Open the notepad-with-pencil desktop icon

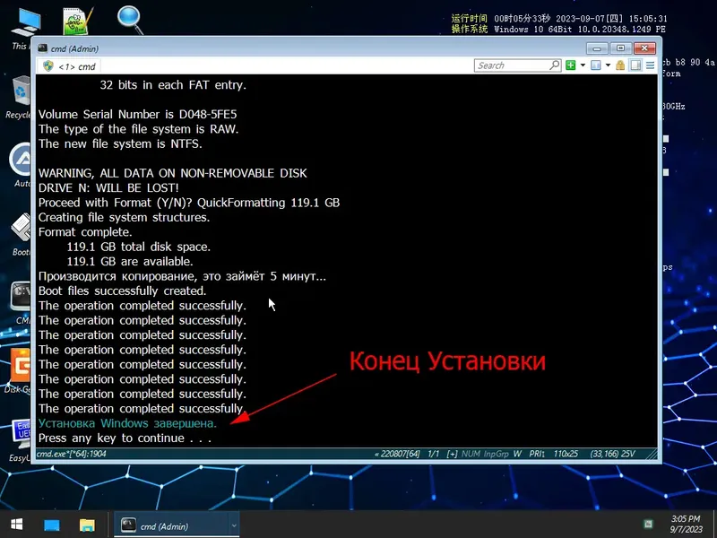[x=78, y=21]
